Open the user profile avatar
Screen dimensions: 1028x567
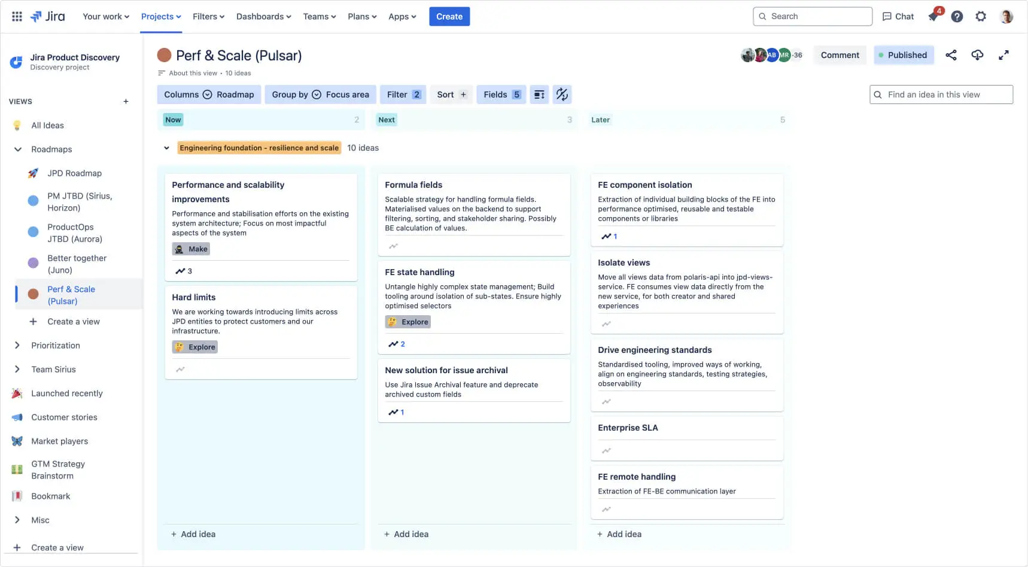[1006, 16]
